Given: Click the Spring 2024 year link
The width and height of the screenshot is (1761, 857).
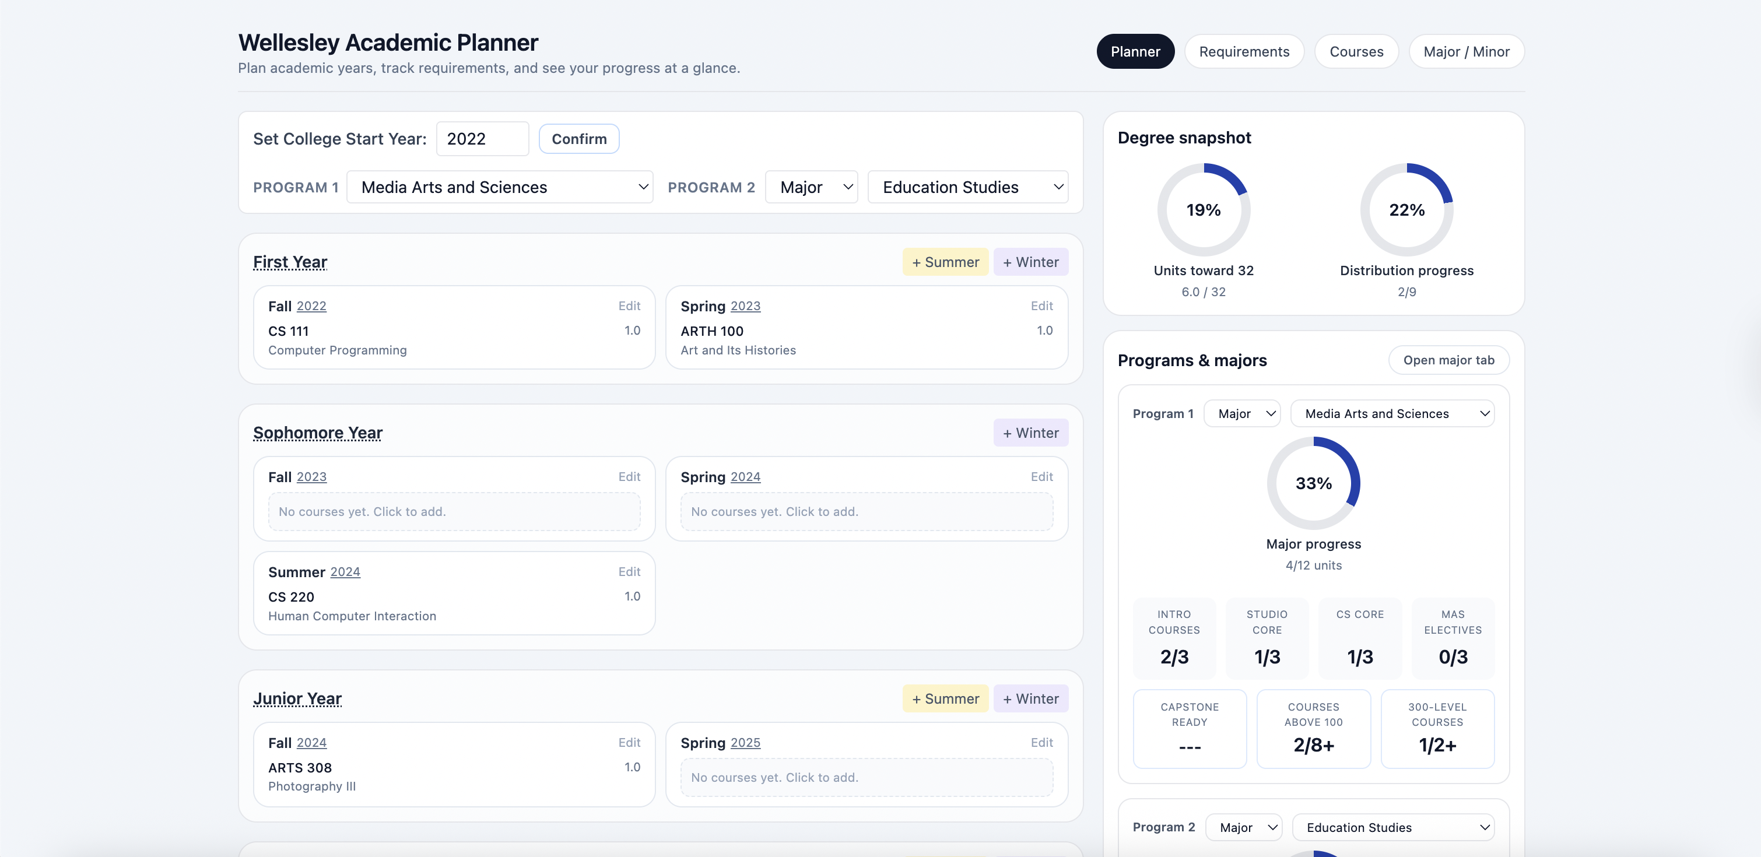Looking at the screenshot, I should (x=745, y=477).
